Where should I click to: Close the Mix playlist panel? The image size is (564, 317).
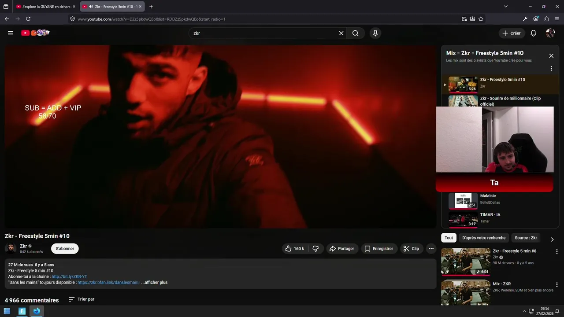551,56
